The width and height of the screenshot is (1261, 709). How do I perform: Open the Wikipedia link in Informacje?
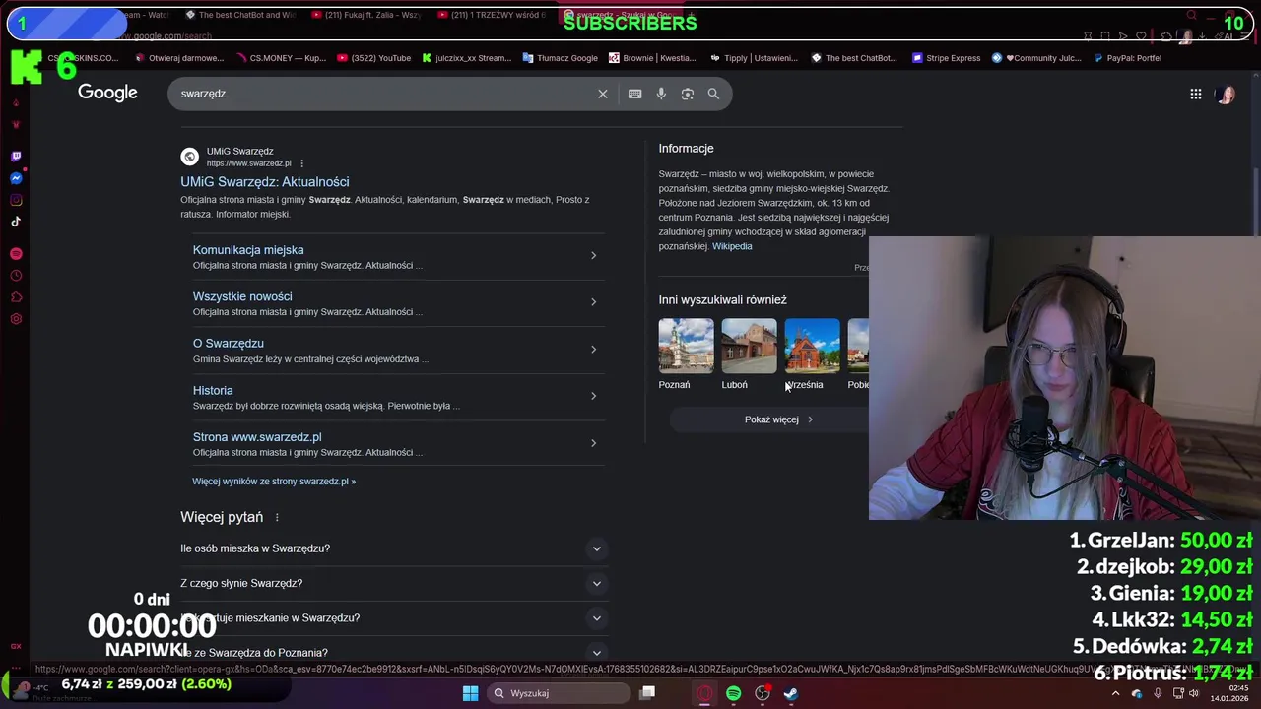(x=732, y=246)
